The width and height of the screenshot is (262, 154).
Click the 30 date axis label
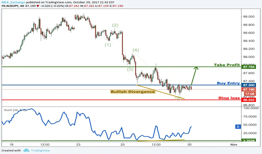coord(189,144)
